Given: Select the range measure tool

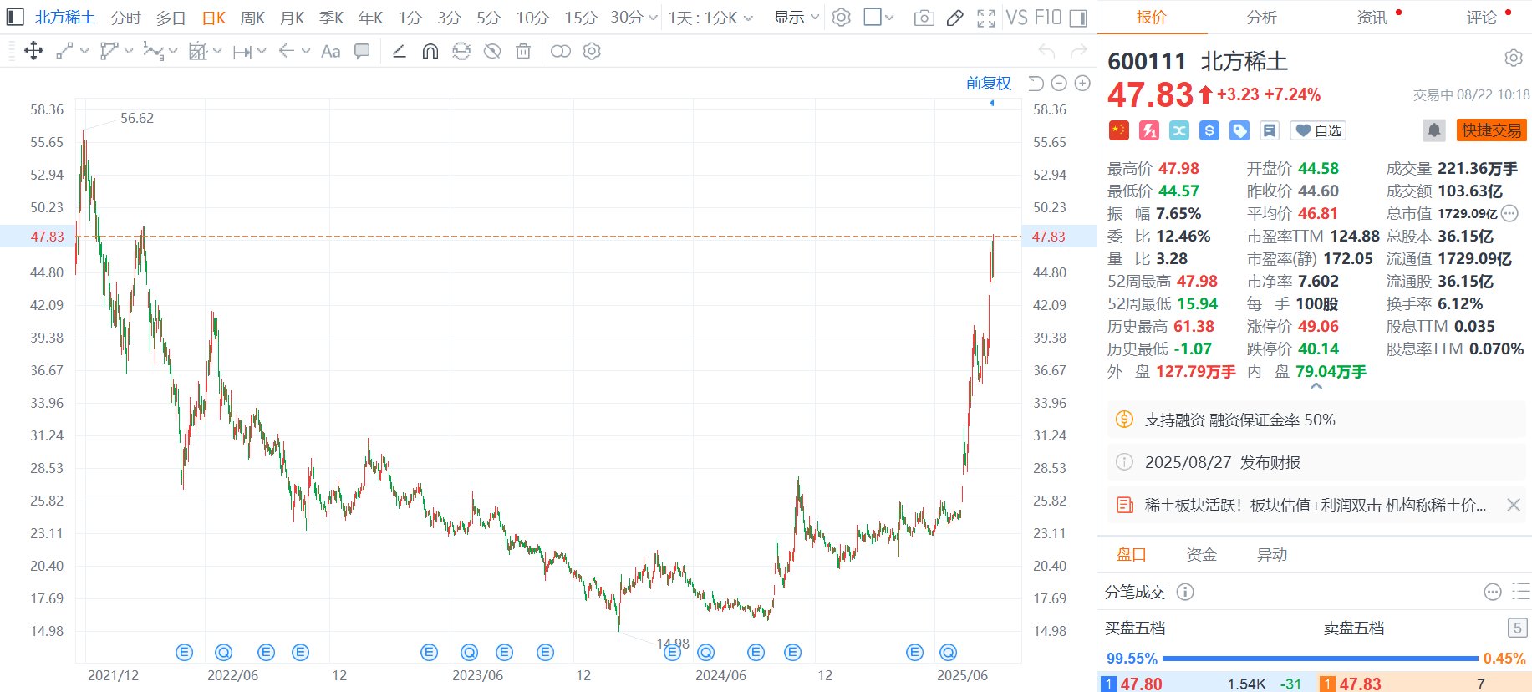Looking at the screenshot, I should (x=242, y=52).
